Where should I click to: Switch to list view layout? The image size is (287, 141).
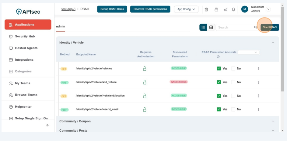[x=203, y=27]
